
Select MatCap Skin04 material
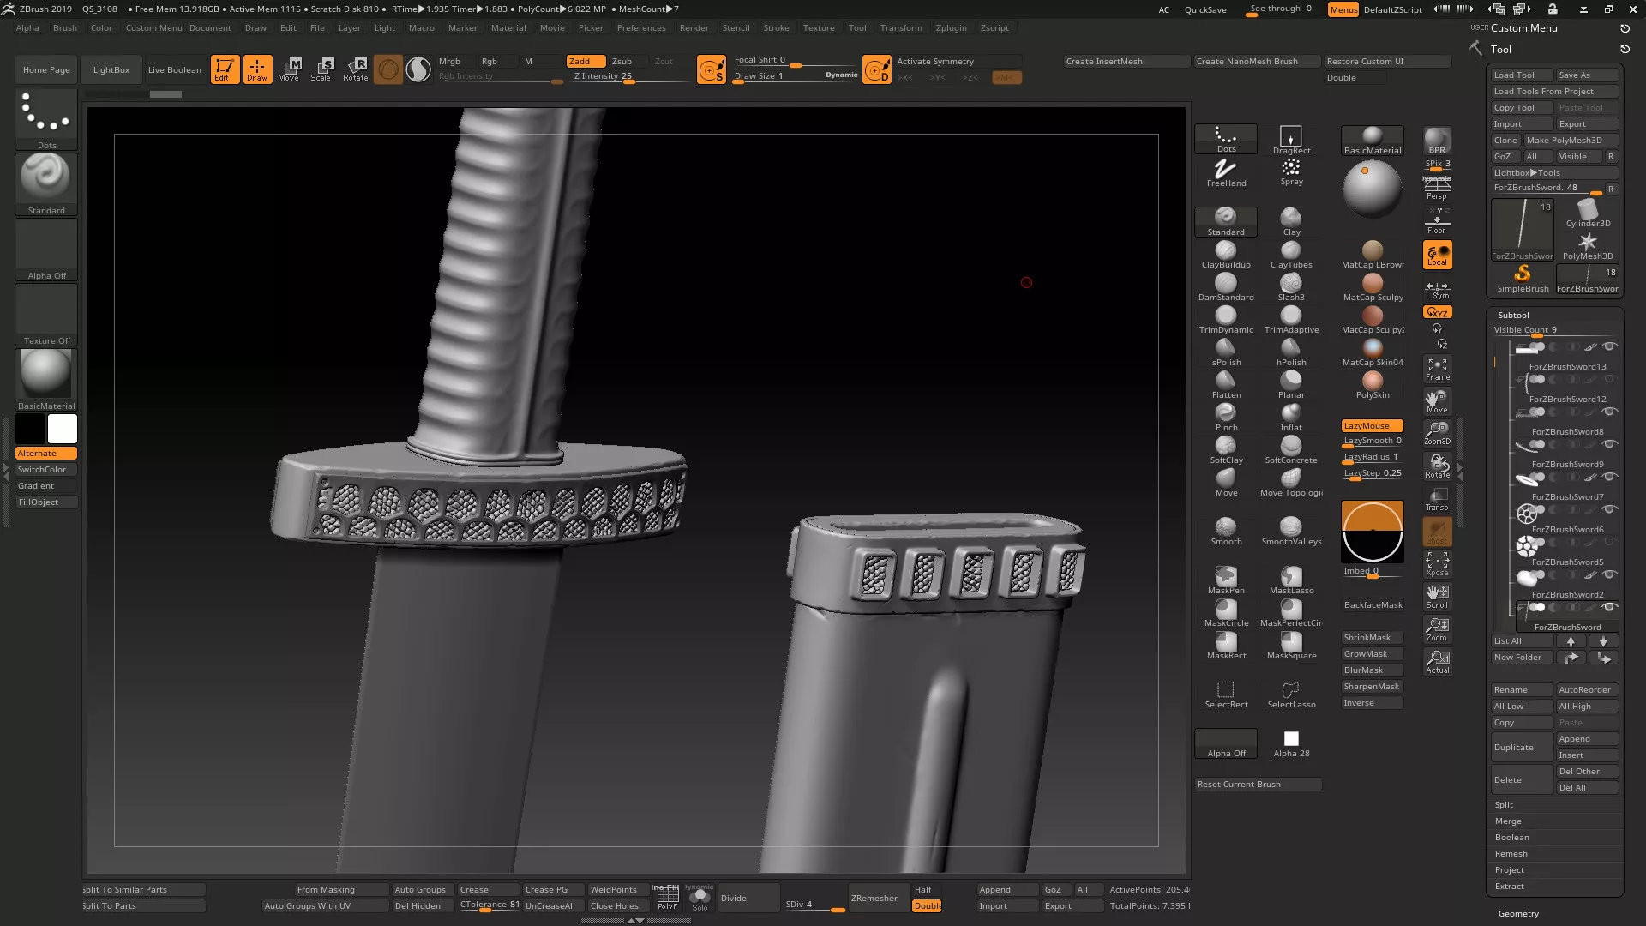pyautogui.click(x=1373, y=348)
